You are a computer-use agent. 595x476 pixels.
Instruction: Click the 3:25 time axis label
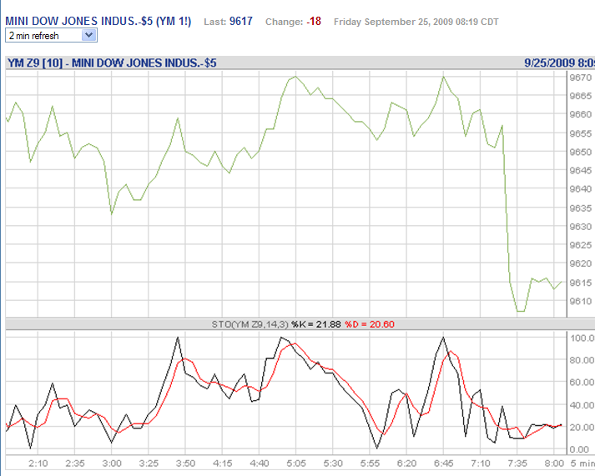pos(149,463)
